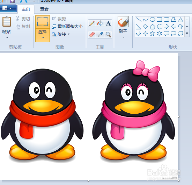The height and width of the screenshot is (185, 192).
Task: Open Resize (重新调整大小) dialog
Action: pos(67,27)
